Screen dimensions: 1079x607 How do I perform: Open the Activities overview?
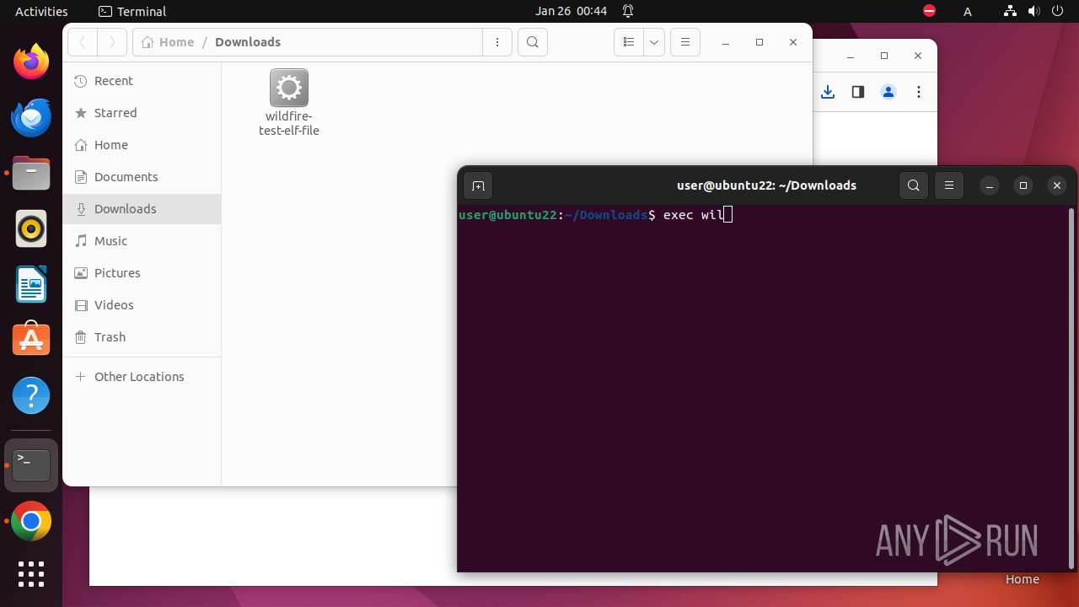pyautogui.click(x=41, y=11)
